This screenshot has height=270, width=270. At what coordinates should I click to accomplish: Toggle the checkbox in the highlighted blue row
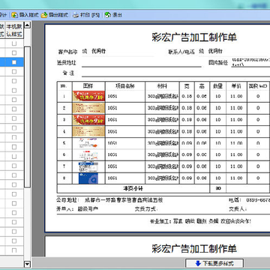[x=14, y=62]
